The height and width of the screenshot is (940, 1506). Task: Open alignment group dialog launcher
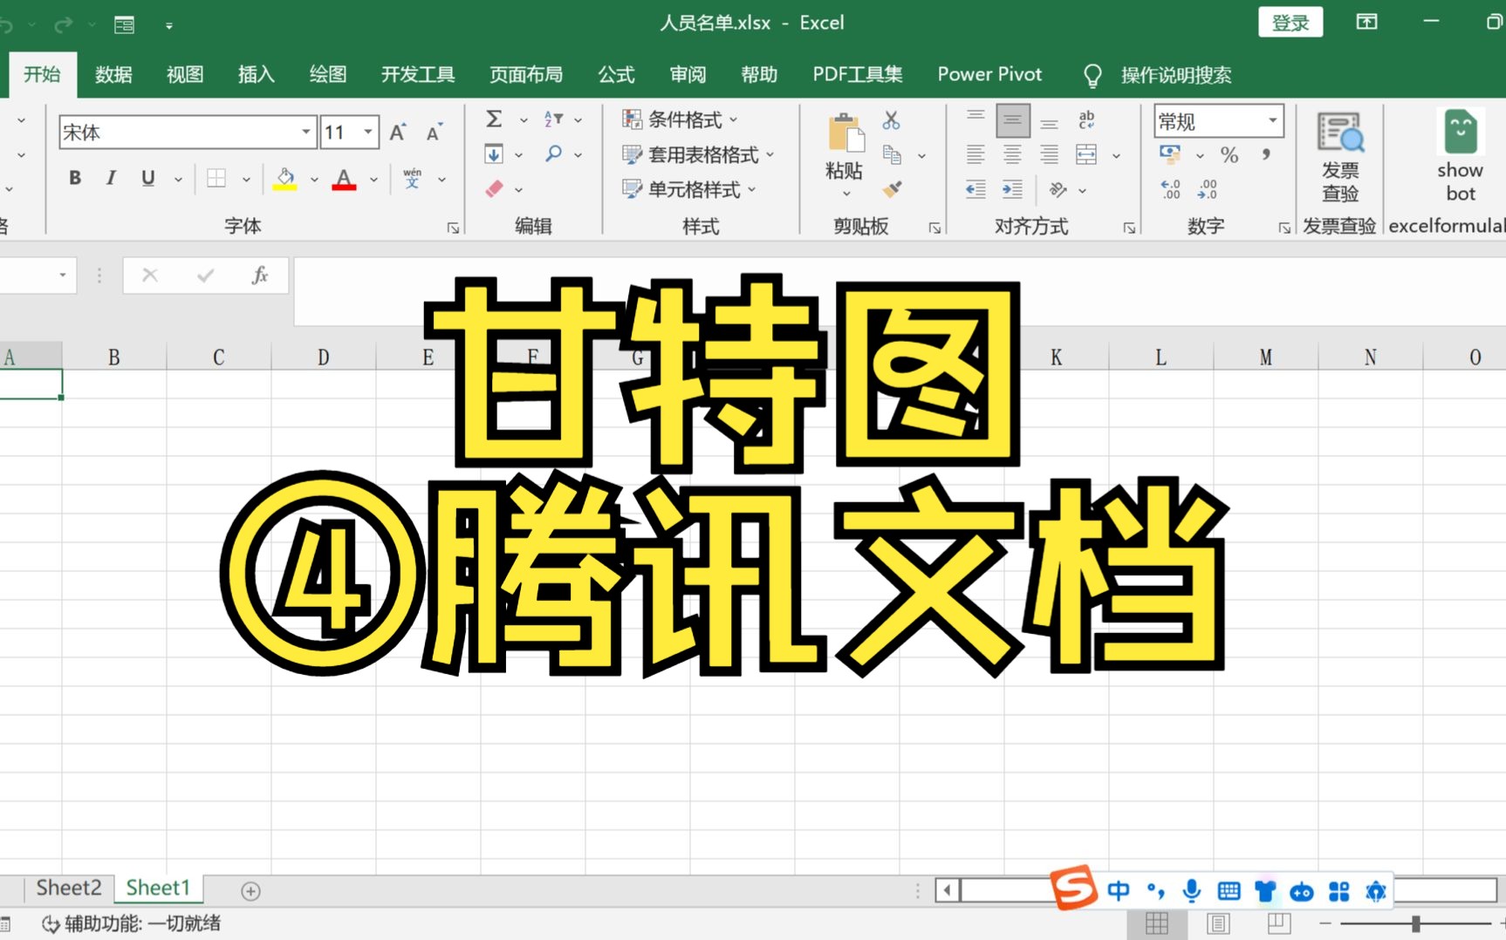pyautogui.click(x=1129, y=228)
